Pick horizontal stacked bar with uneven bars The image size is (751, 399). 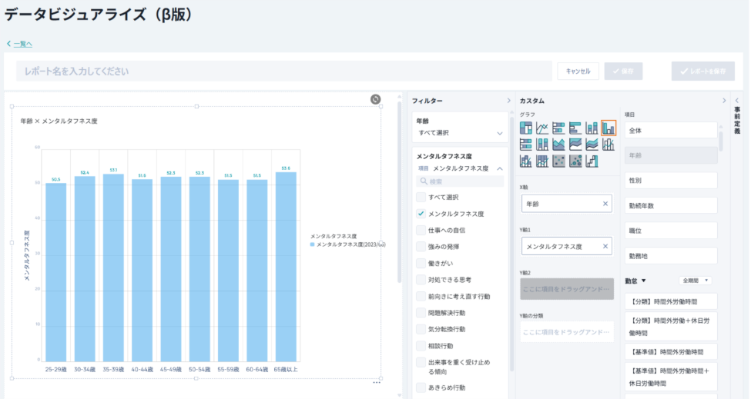pyautogui.click(x=558, y=128)
